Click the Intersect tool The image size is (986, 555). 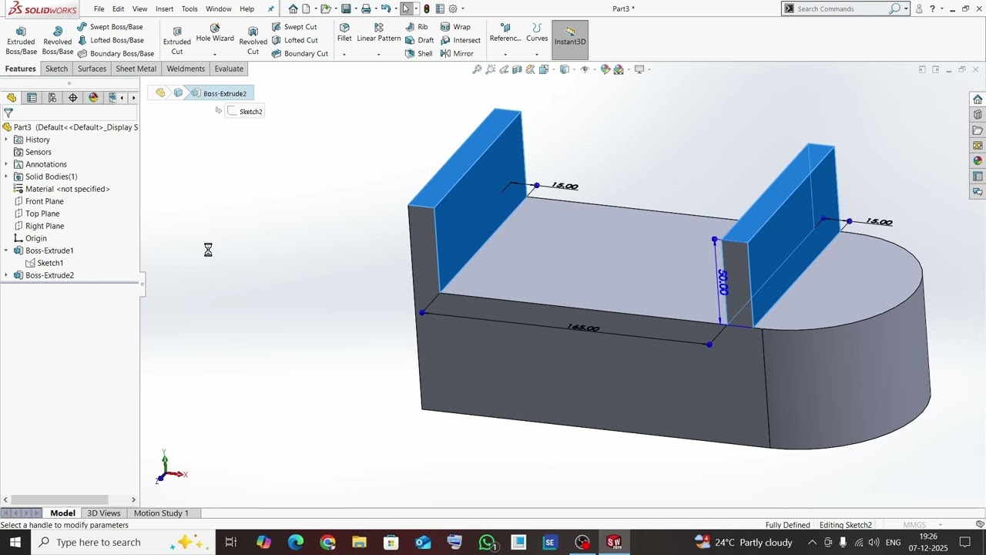point(461,40)
